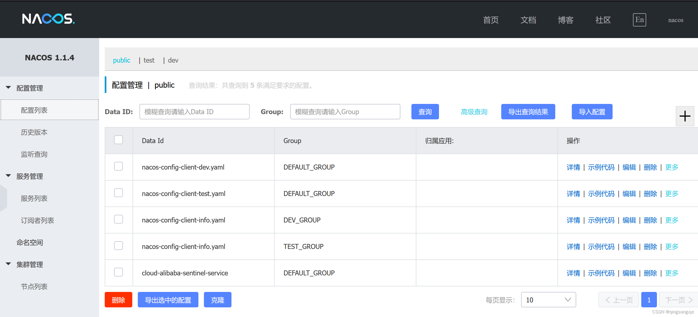Check the cloud-alibaba-sentinel-service row checkbox
This screenshot has height=317, width=698.
[118, 272]
